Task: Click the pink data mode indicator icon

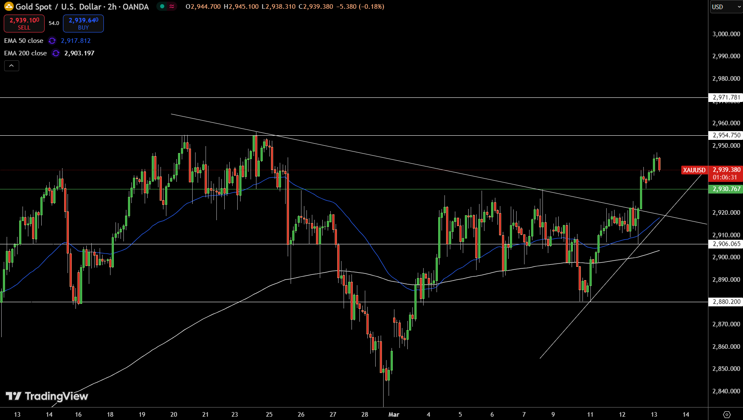Action: [x=172, y=6]
